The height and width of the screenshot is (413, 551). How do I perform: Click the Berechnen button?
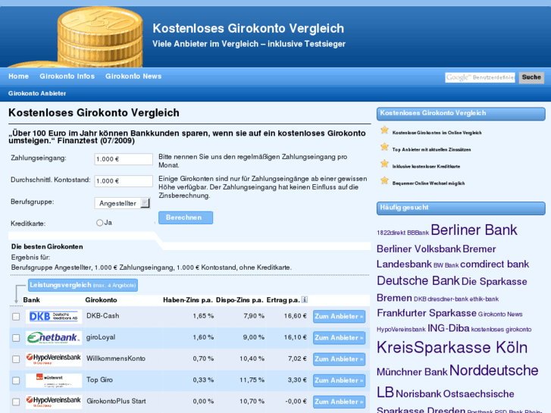186,217
